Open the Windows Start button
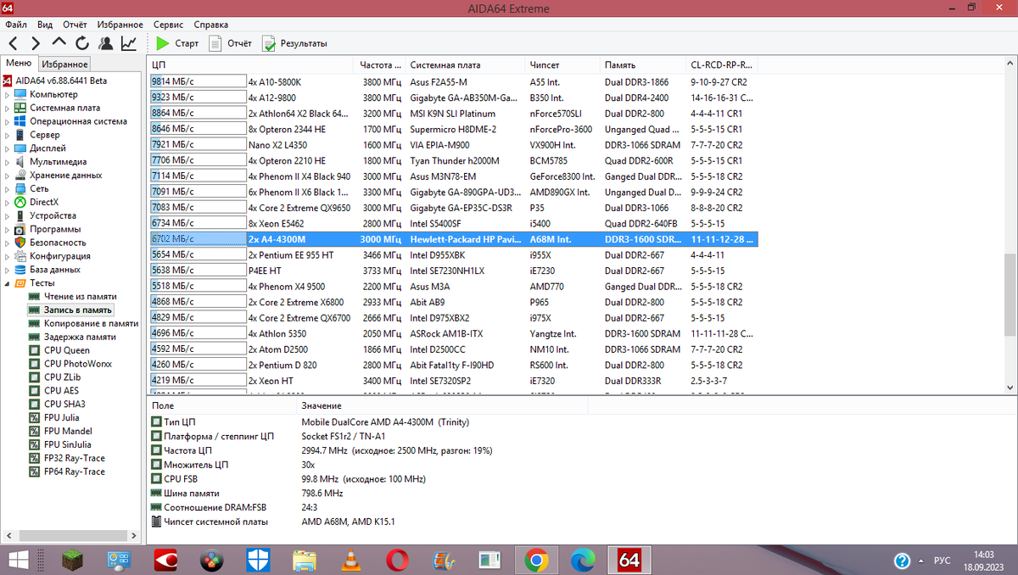This screenshot has height=575, width=1018. point(18,561)
